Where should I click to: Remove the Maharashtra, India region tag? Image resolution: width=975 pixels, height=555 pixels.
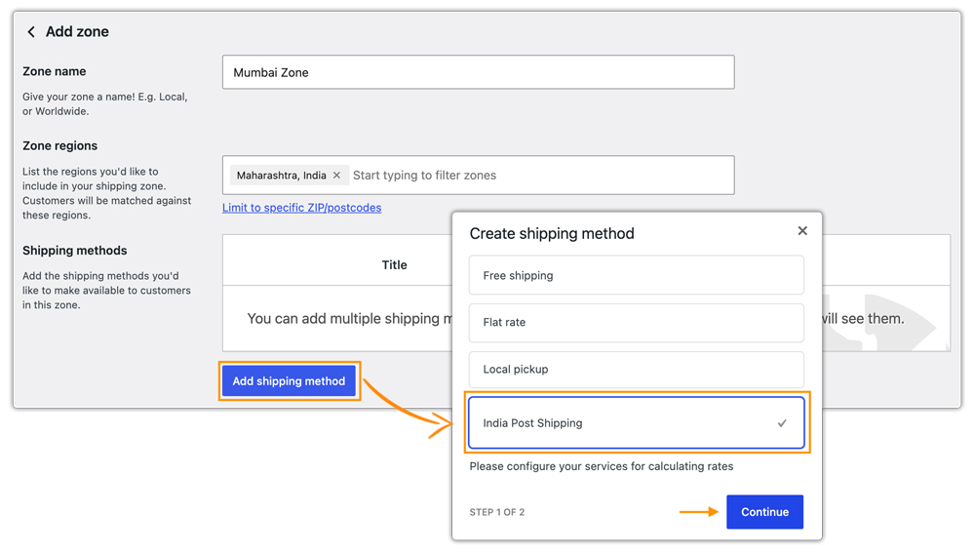pyautogui.click(x=336, y=176)
